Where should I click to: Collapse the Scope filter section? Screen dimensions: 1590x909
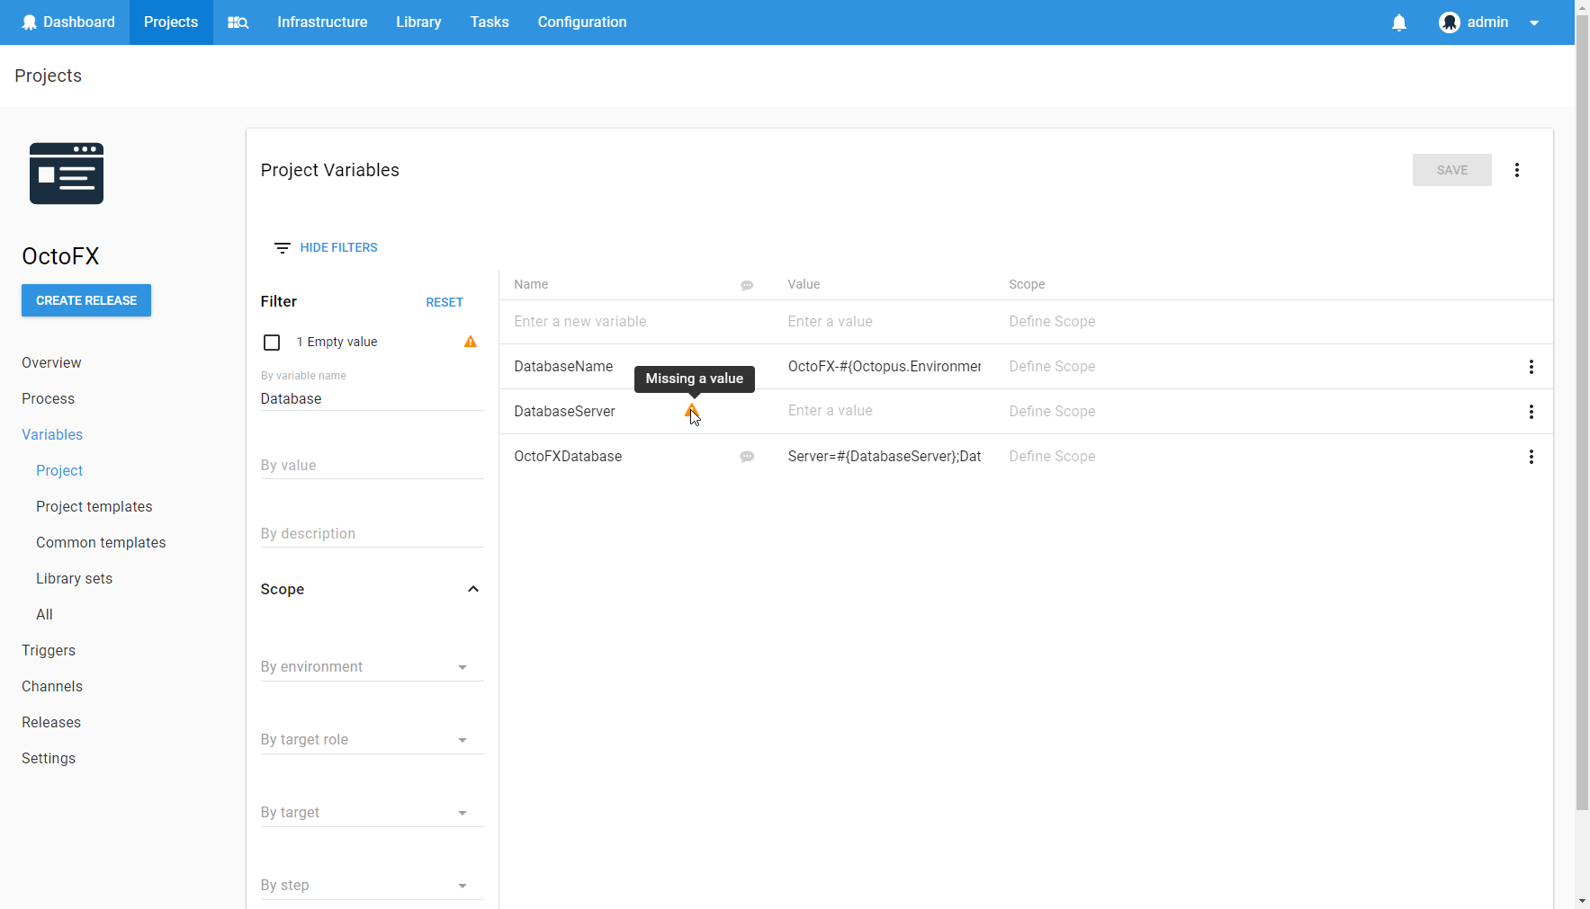point(472,589)
